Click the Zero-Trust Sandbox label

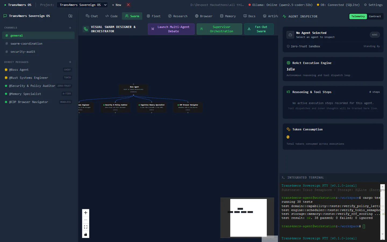click(305, 46)
